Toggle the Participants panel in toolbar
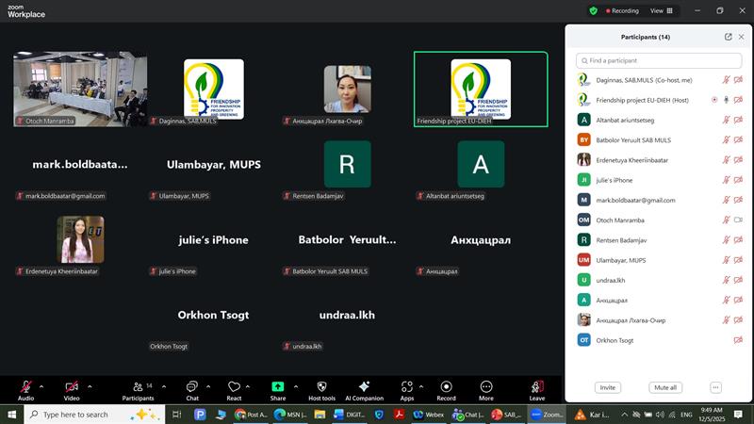Image resolution: width=754 pixels, height=424 pixels. 138,389
